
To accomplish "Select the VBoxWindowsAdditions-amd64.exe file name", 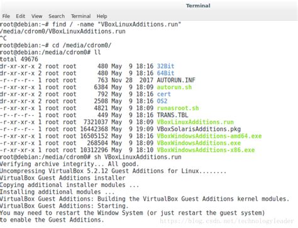I will point(209,136).
